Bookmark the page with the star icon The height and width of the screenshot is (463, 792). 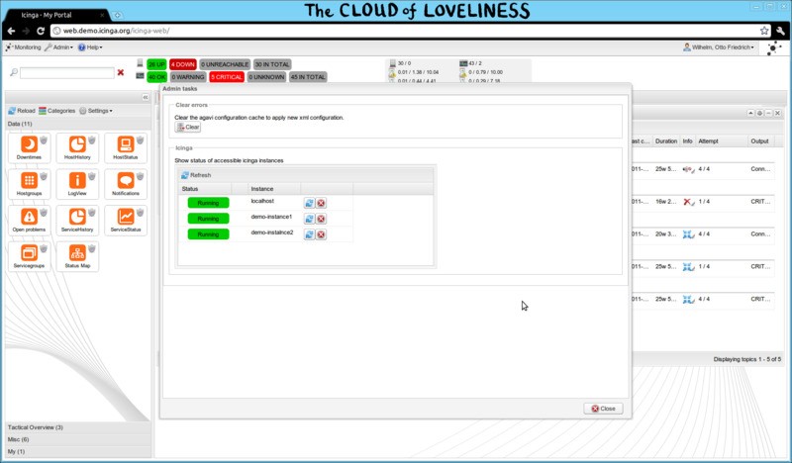pyautogui.click(x=764, y=31)
